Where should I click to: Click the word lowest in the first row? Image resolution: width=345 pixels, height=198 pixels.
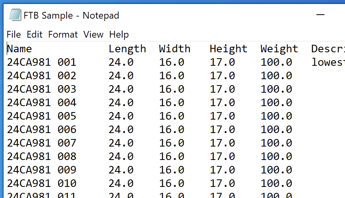pyautogui.click(x=327, y=63)
